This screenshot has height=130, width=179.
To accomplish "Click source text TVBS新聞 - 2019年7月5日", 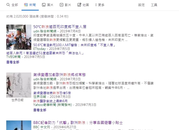I will pos(26,57).
